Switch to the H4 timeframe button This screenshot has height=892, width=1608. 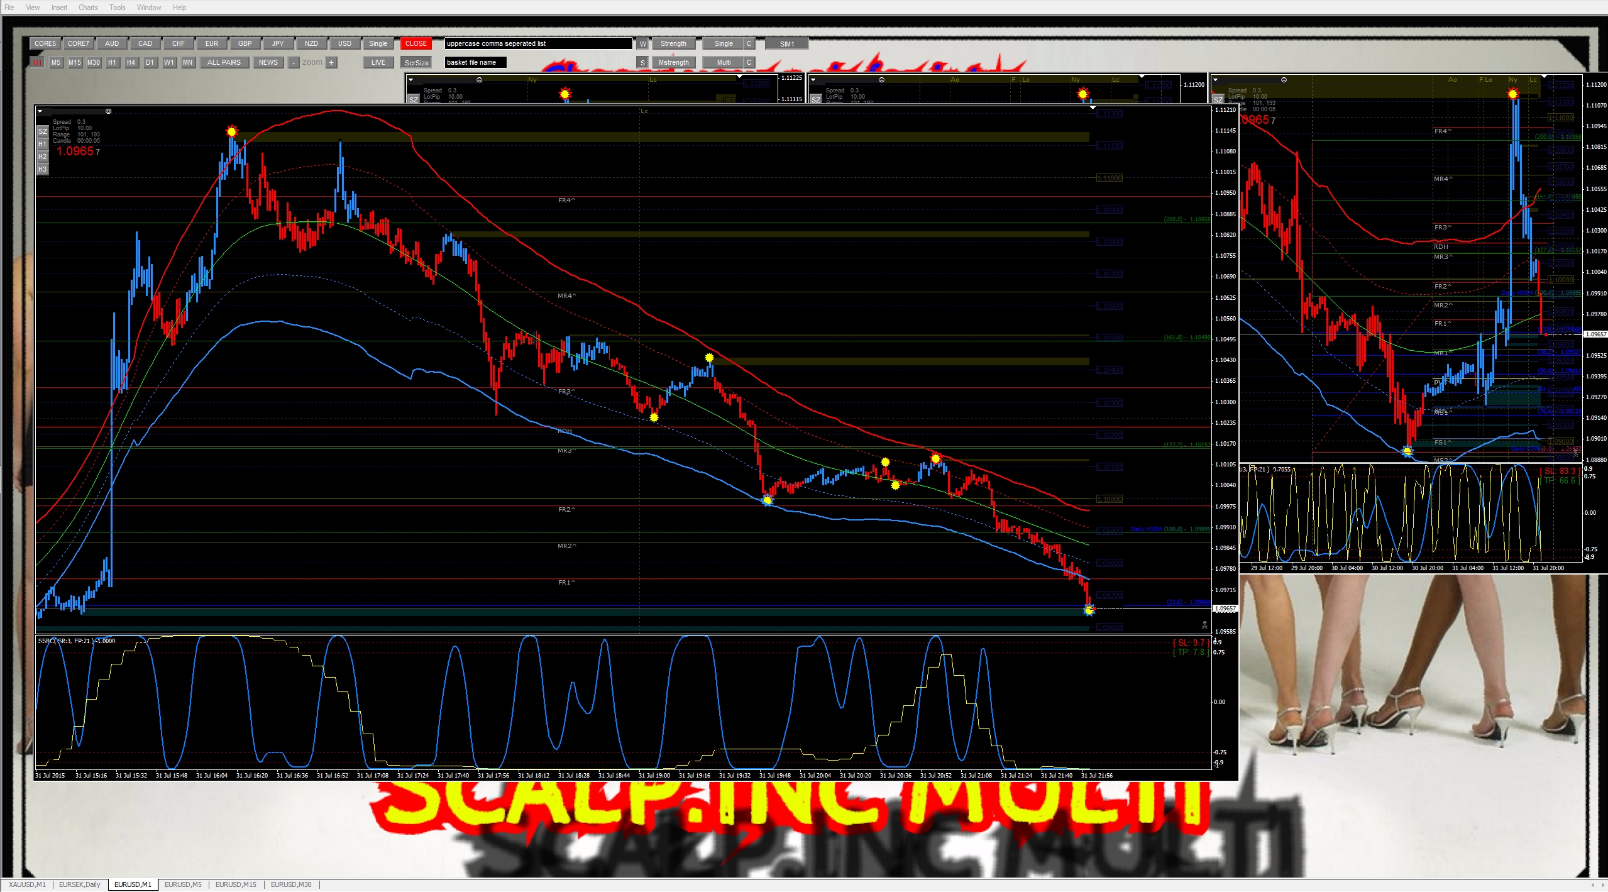[131, 62]
